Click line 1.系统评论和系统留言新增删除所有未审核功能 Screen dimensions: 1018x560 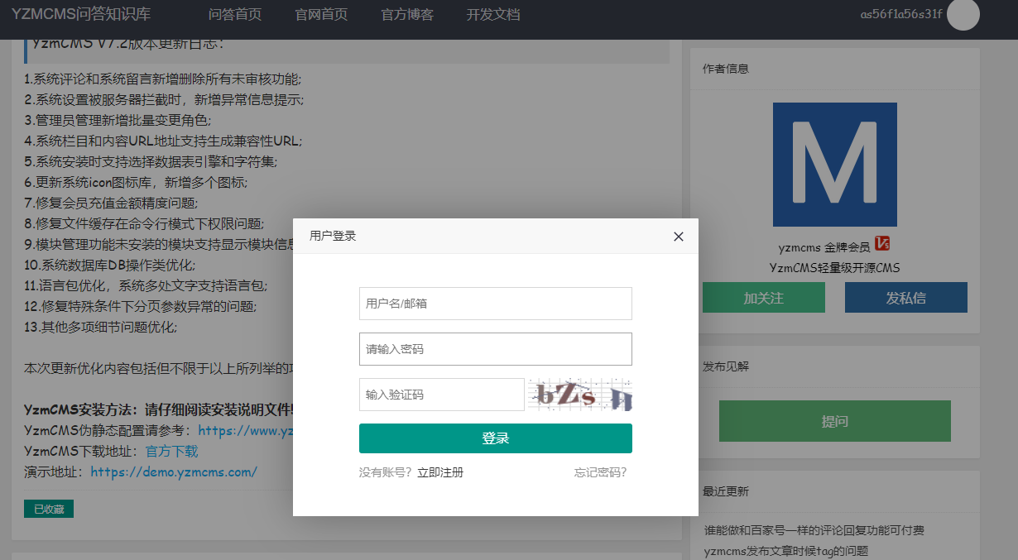(163, 79)
